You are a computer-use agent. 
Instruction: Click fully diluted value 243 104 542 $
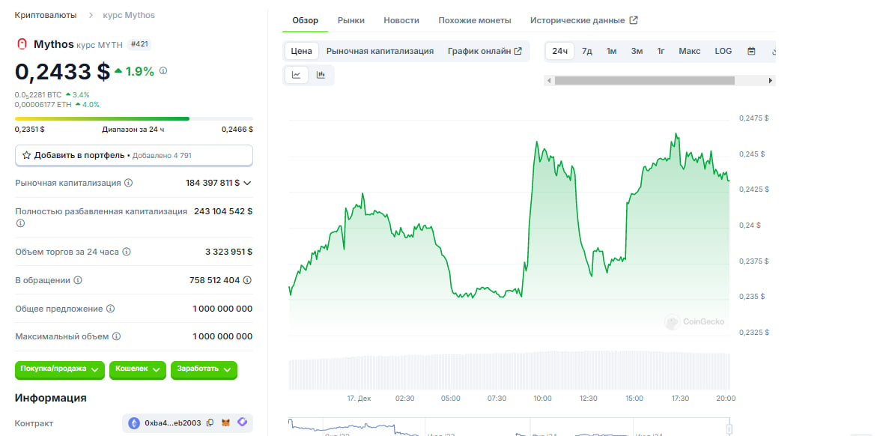pos(223,211)
